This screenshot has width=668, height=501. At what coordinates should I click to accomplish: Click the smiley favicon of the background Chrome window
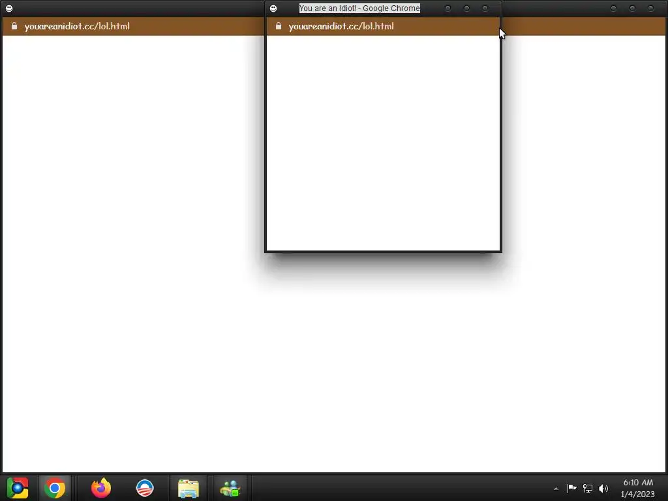pos(9,8)
